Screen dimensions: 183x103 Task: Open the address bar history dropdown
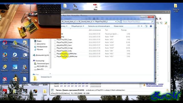(116, 22)
